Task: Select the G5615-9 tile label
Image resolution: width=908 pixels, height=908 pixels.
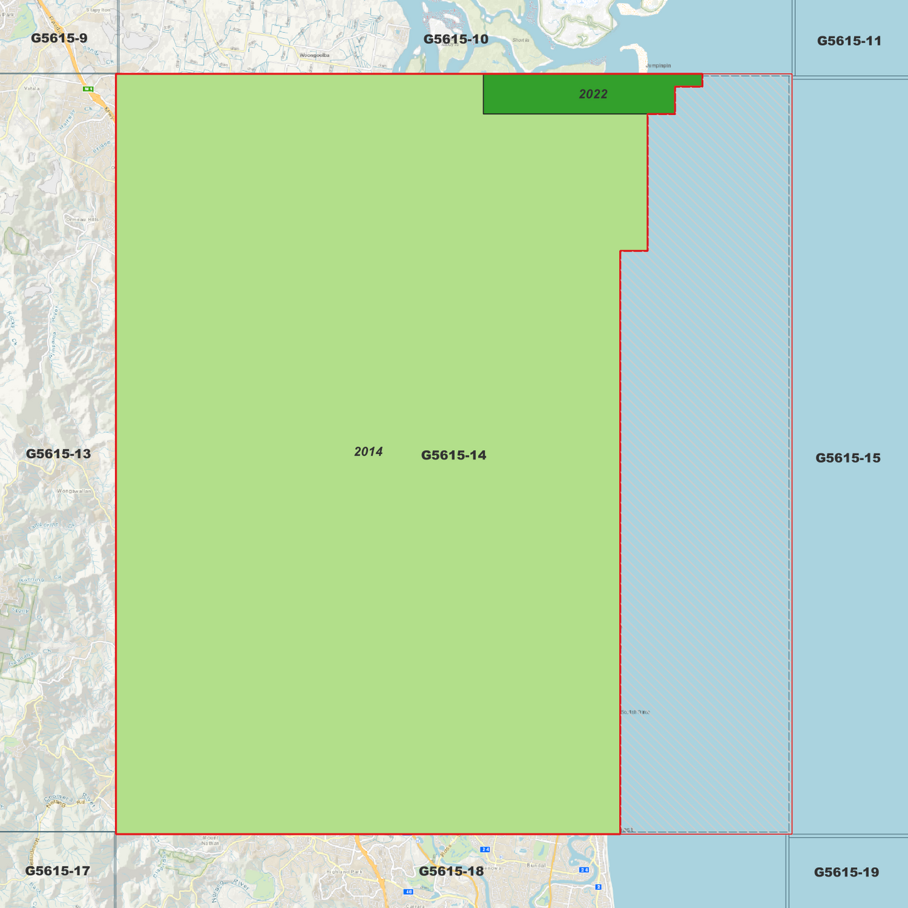Action: point(60,37)
